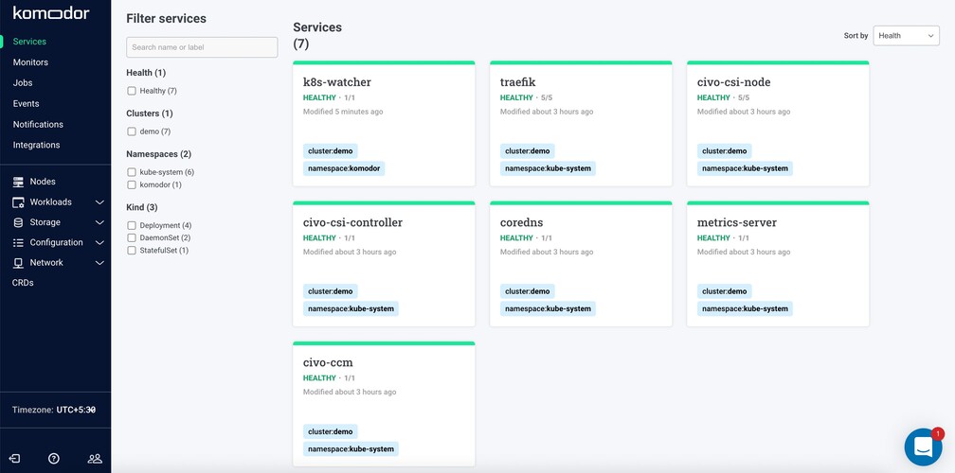This screenshot has width=955, height=473.
Task: Check the kube-system (6) namespace filter
Action: (x=132, y=172)
